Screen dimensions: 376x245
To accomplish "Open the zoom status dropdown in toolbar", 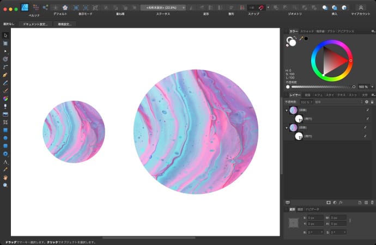I will pyautogui.click(x=184, y=8).
